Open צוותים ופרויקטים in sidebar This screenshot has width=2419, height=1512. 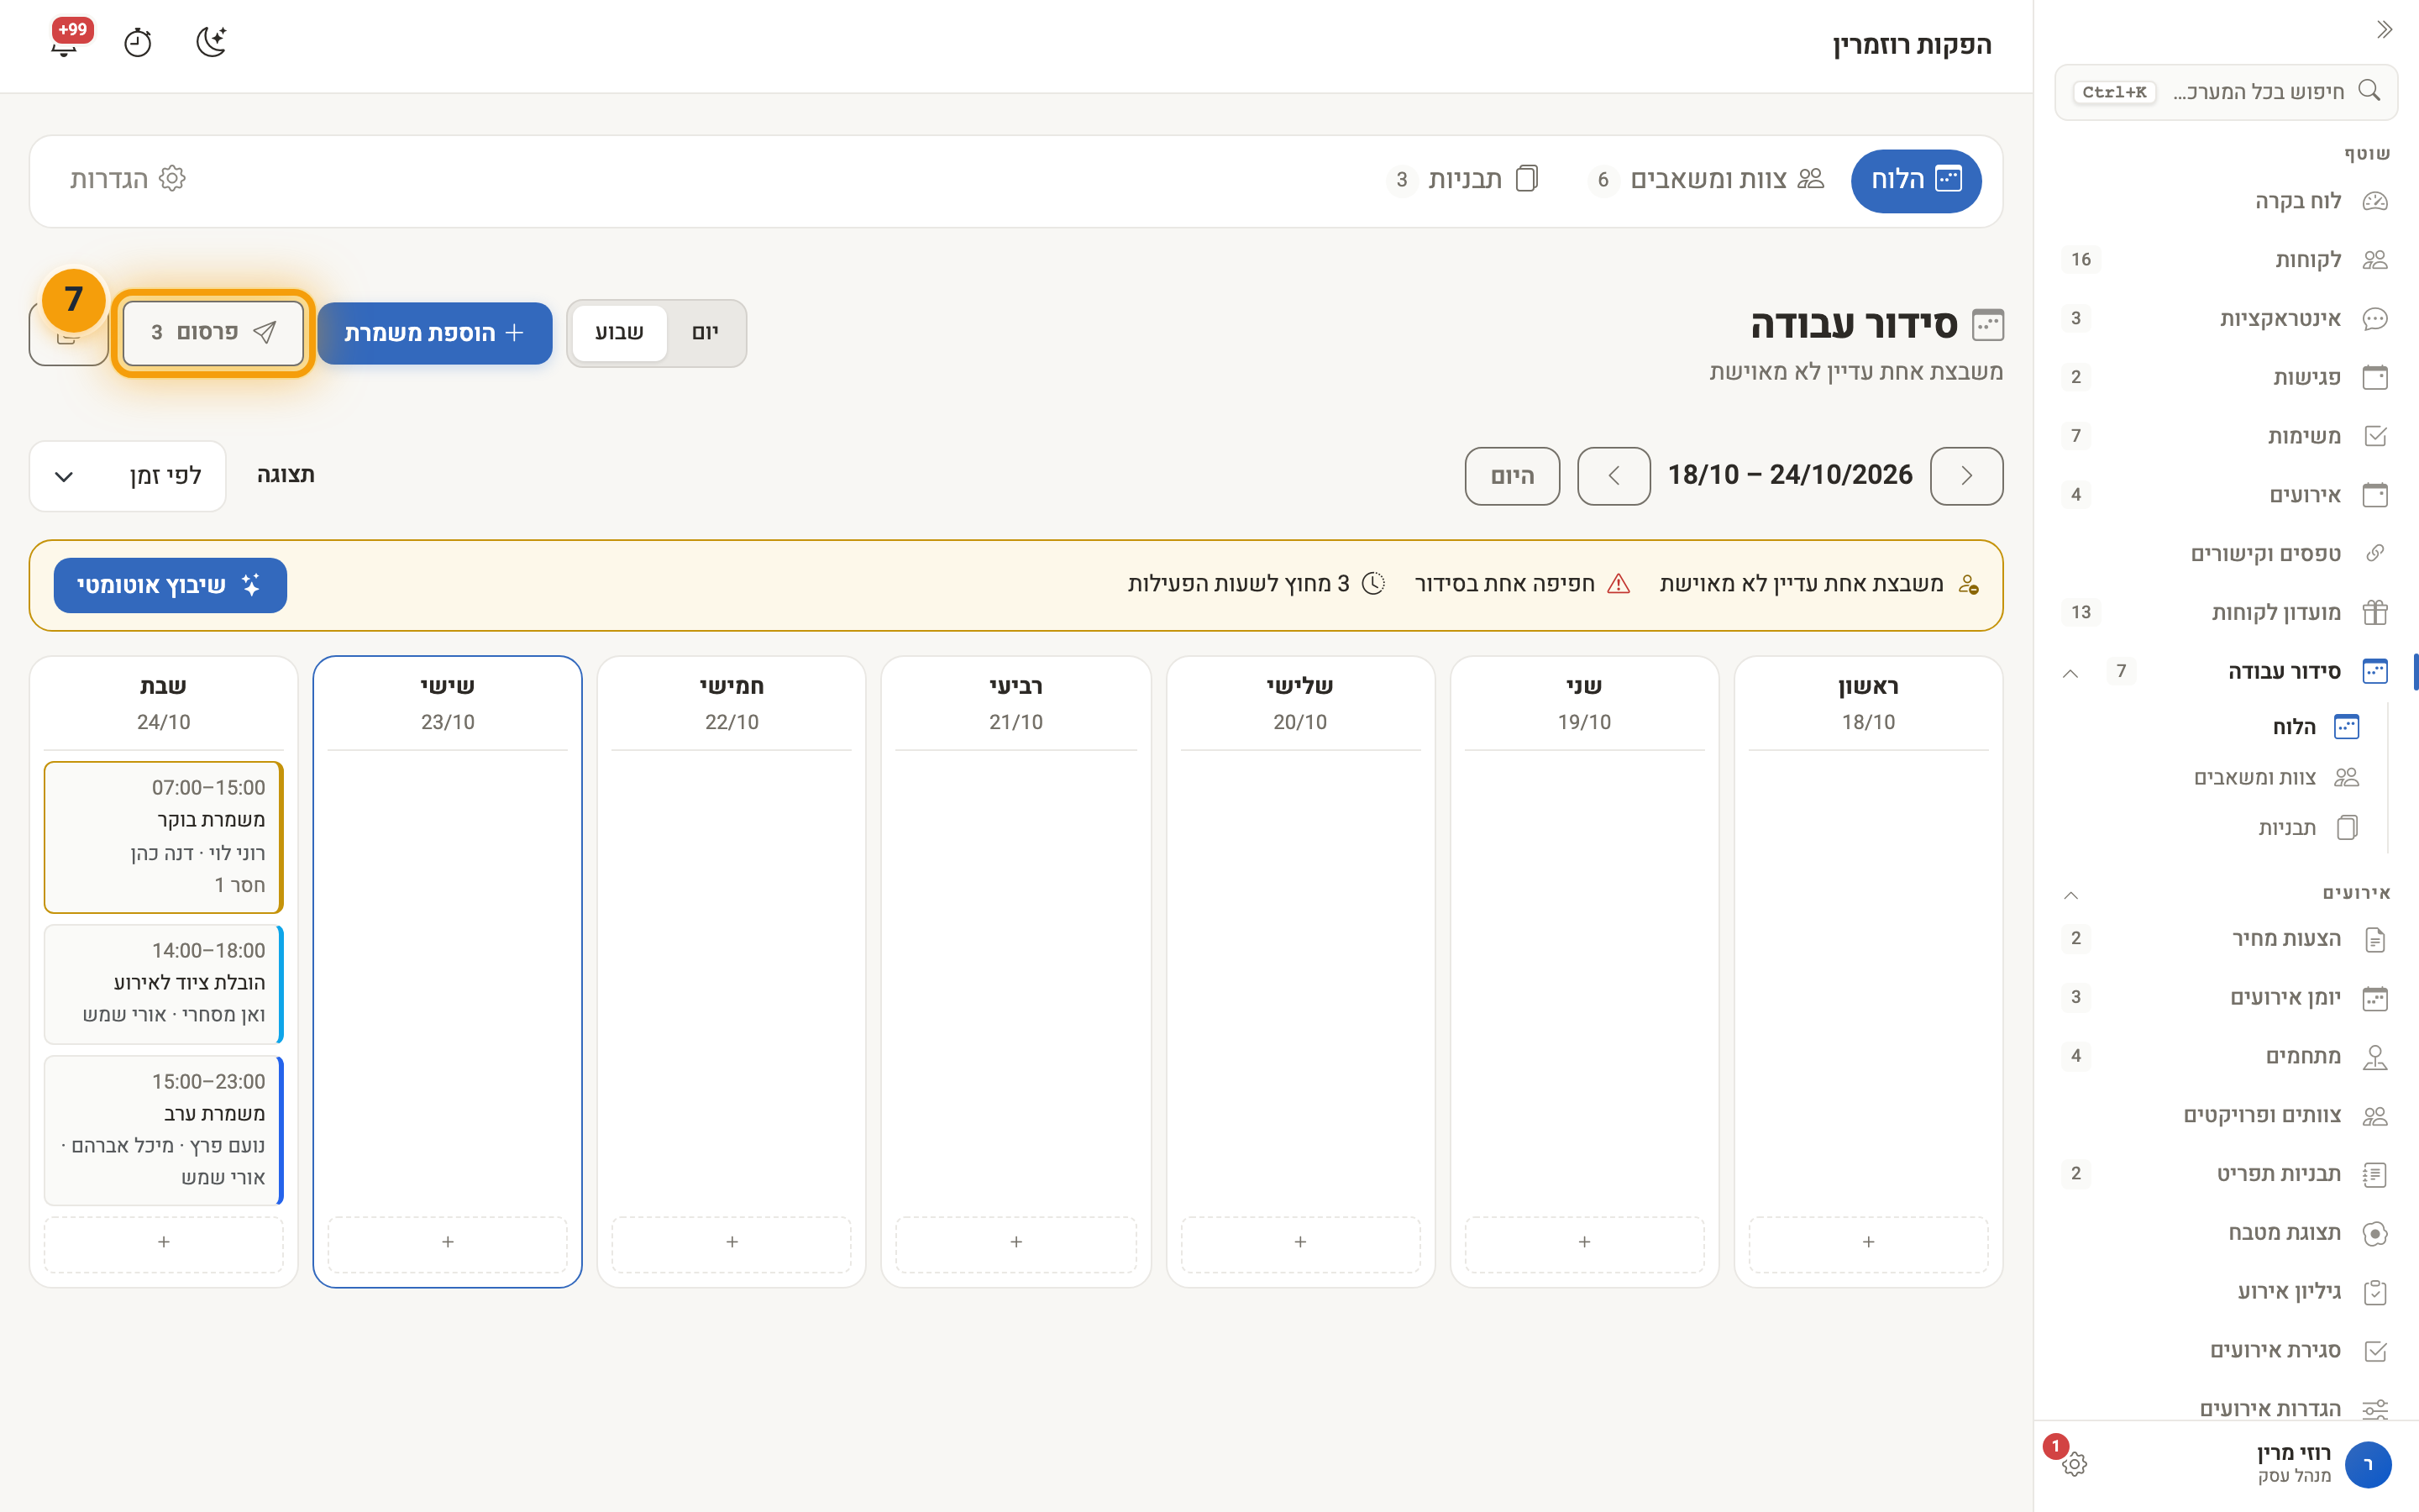pyautogui.click(x=2226, y=1115)
